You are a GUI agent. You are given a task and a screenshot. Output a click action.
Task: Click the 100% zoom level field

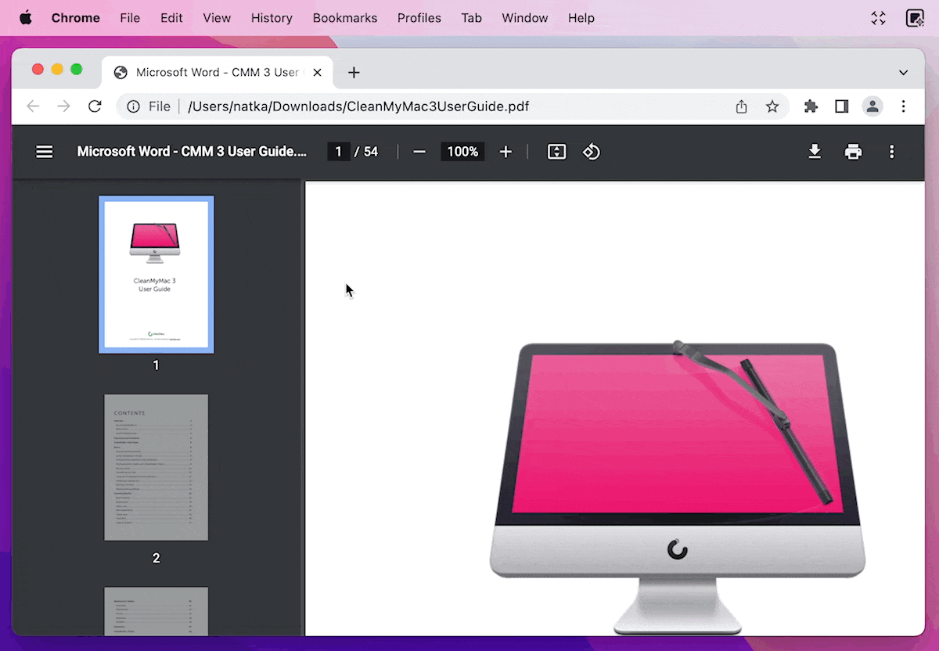coord(462,152)
